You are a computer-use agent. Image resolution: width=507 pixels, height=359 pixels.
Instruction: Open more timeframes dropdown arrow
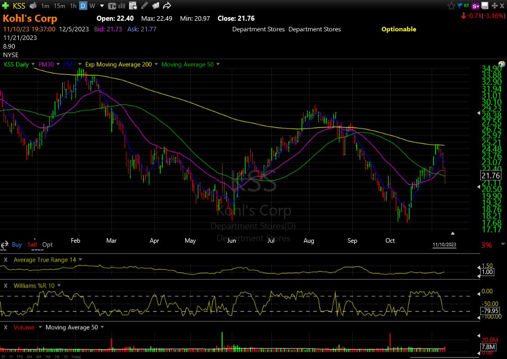point(102,6)
